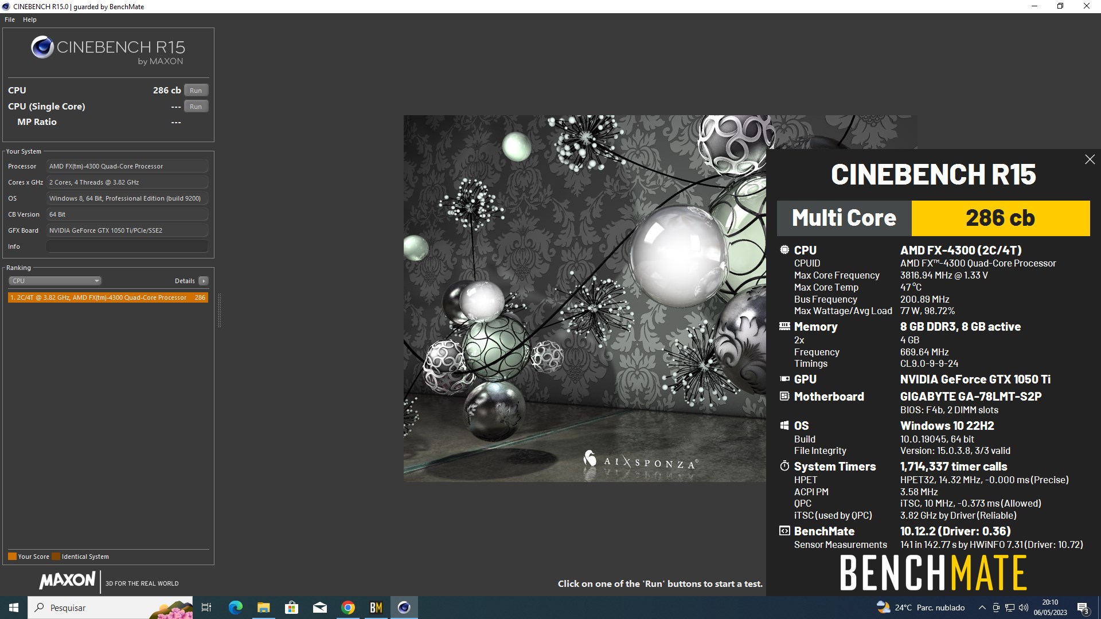The image size is (1101, 619).
Task: Click the BenchMate section icon
Action: click(784, 531)
